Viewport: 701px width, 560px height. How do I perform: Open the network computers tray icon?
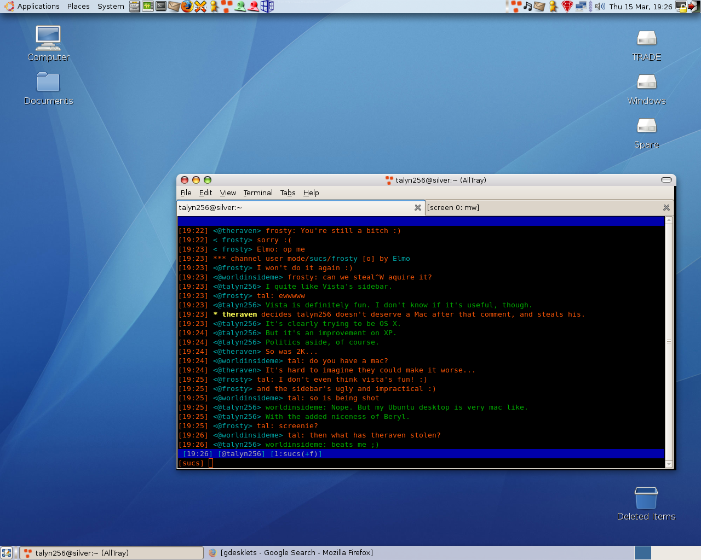coord(581,7)
